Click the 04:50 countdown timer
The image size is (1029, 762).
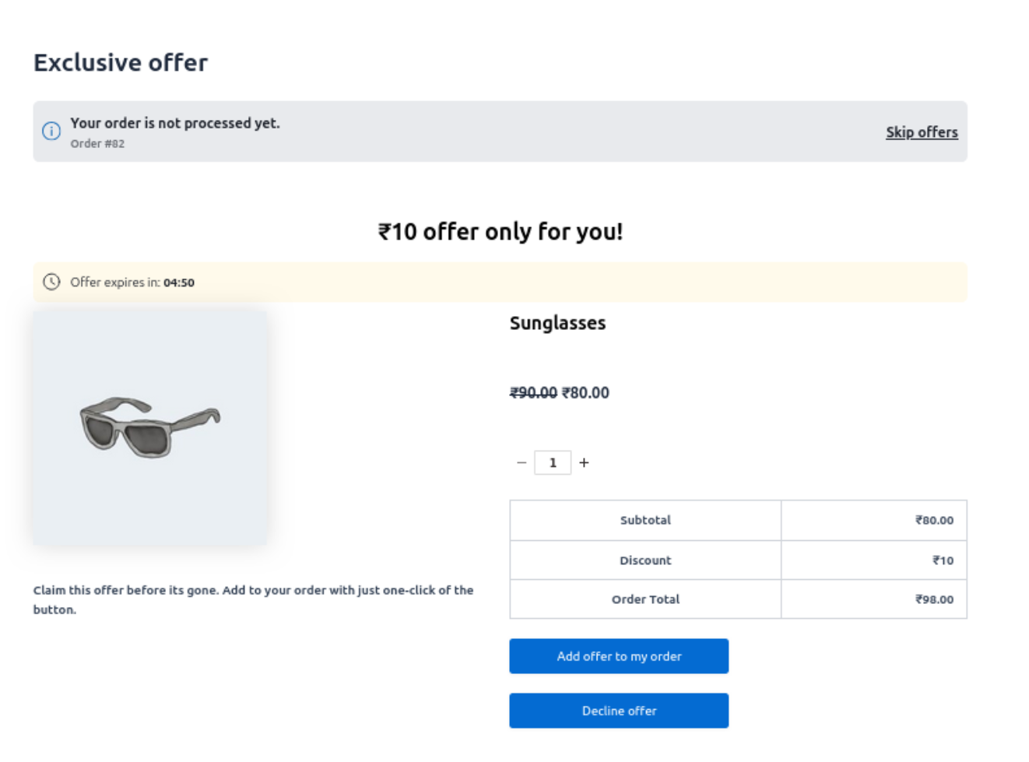click(x=179, y=283)
